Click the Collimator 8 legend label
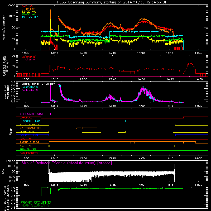This screenshot has height=211, width=211. (x=30, y=87)
